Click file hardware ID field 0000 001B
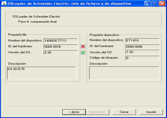Viewport: 167px width, 118px height. pyautogui.click(x=61, y=47)
